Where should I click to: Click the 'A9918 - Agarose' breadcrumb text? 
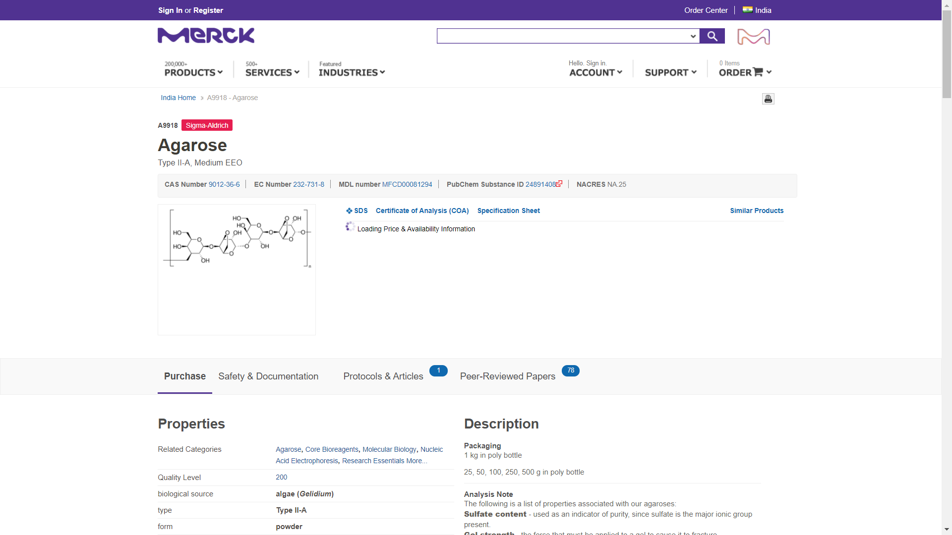232,98
